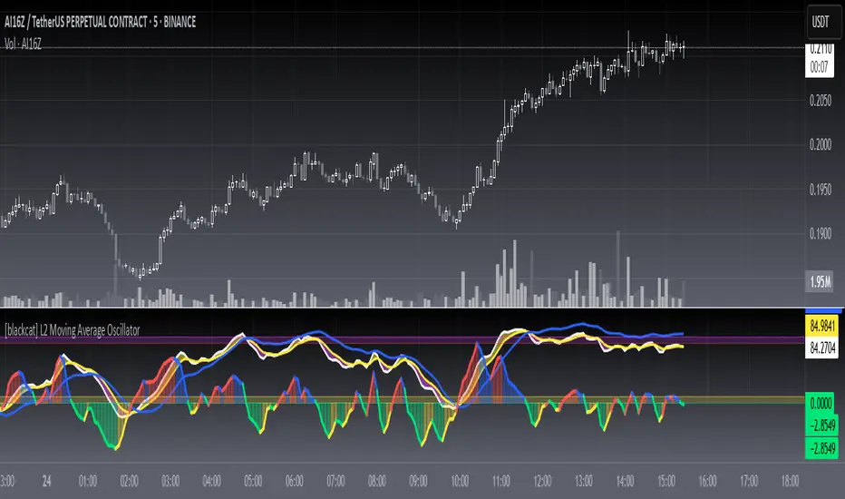Click the 0.2000 price scale level
The image size is (845, 499).
pos(820,144)
